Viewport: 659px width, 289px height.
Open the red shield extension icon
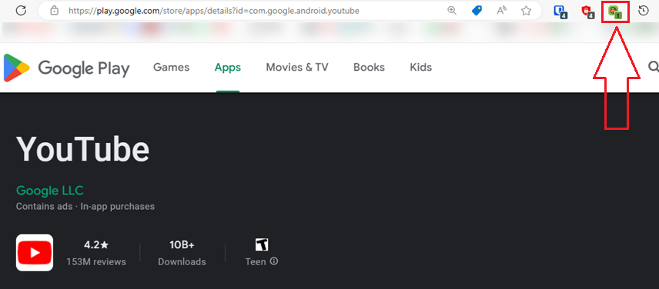[x=587, y=12]
